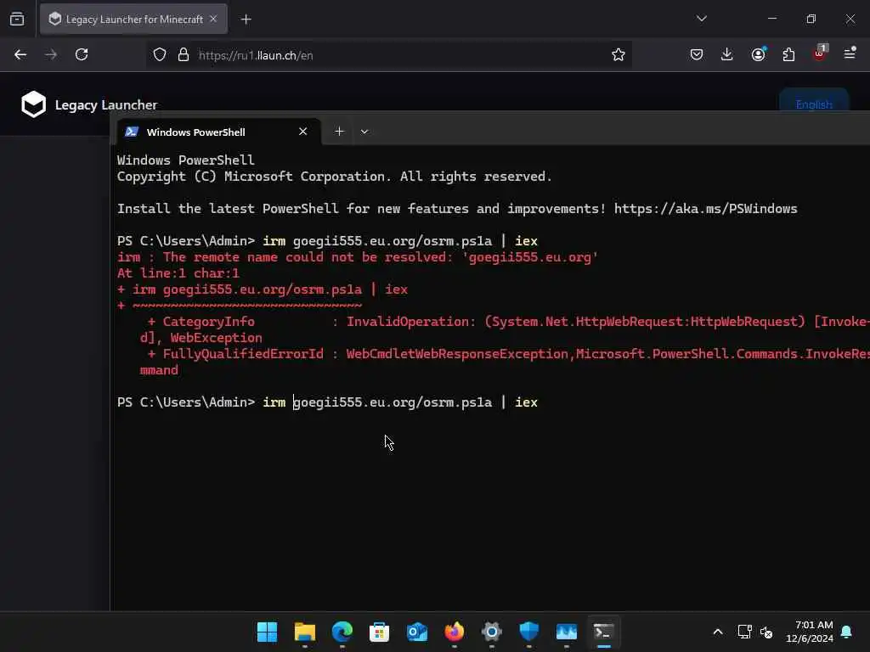Click the current PowerShell command line
The image size is (870, 652).
pyautogui.click(x=327, y=402)
